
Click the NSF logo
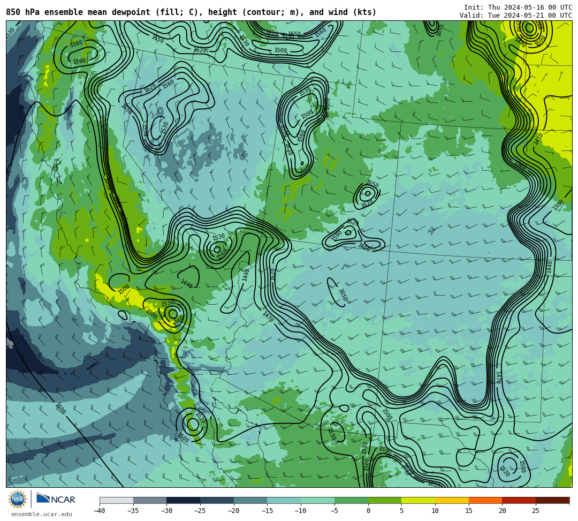(x=17, y=499)
